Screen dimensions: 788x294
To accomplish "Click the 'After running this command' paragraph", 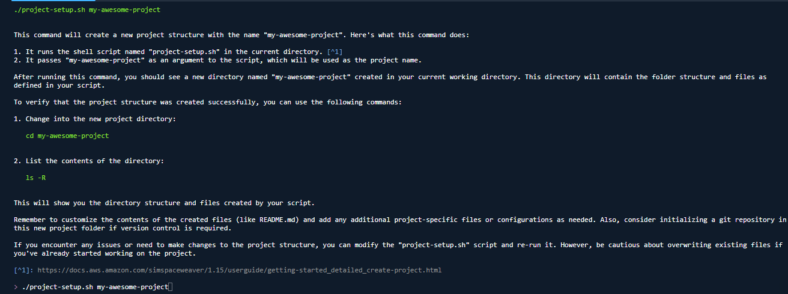I will pyautogui.click(x=390, y=81).
